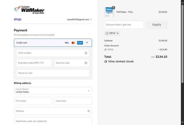Click the Billing address heading
The width and height of the screenshot is (184, 125).
point(22,83)
